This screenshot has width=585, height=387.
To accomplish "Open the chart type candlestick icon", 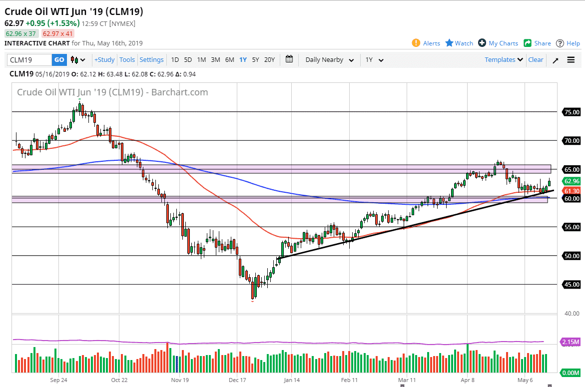I will click(x=74, y=59).
